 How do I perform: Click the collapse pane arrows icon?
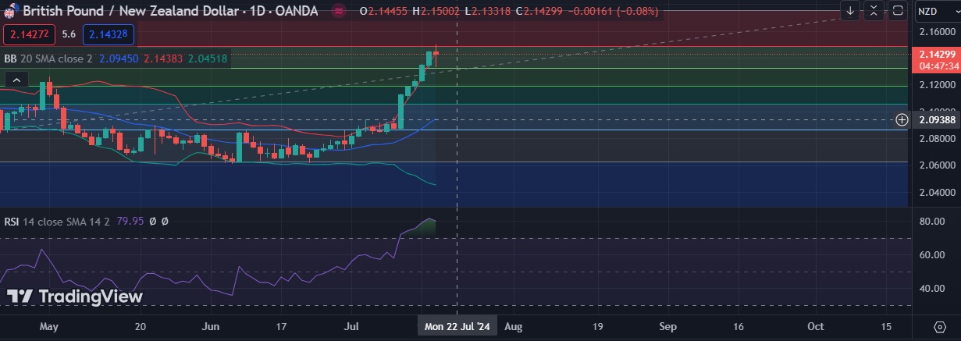874,11
